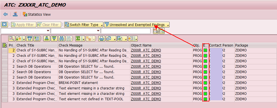Open the Switch Filter Type dropdown
Viewport: 277px width, 108px height.
coord(84,25)
